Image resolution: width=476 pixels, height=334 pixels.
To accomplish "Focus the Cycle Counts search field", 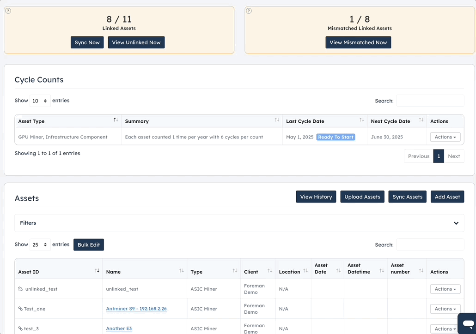I will click(430, 101).
